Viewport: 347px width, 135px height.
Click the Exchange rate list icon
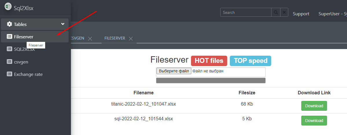[10, 74]
